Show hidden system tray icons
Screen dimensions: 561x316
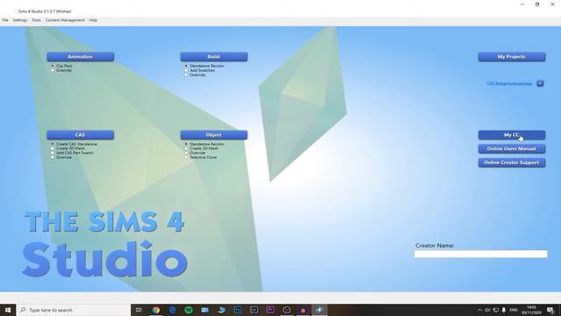click(x=479, y=310)
